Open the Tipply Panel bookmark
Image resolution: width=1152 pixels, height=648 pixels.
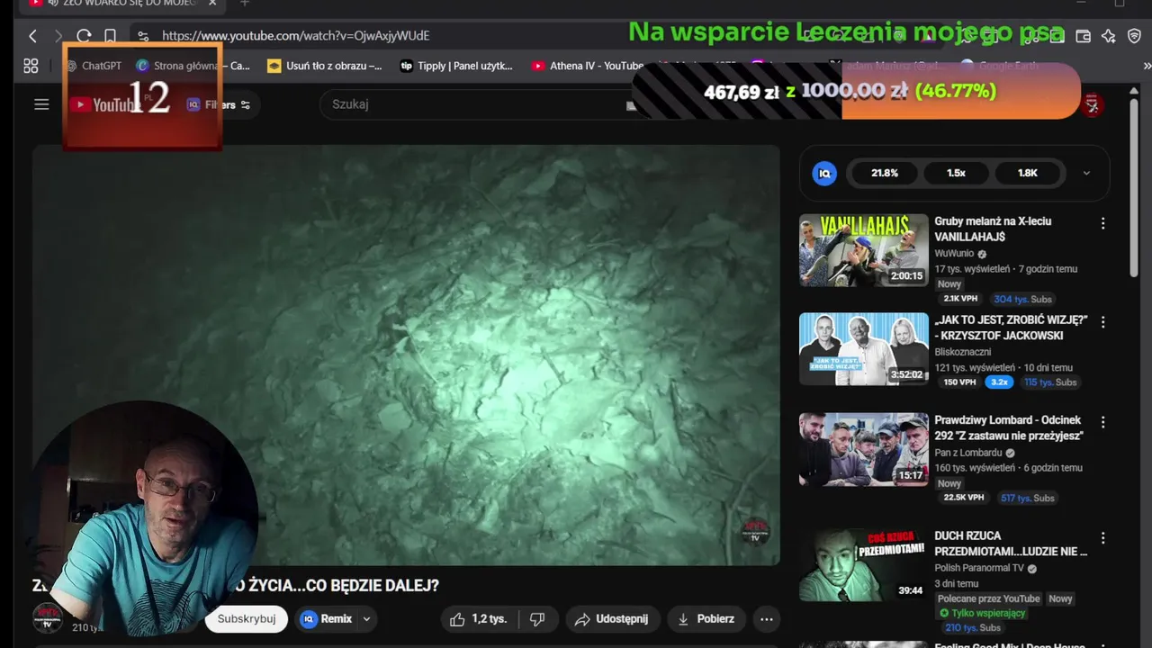click(456, 66)
